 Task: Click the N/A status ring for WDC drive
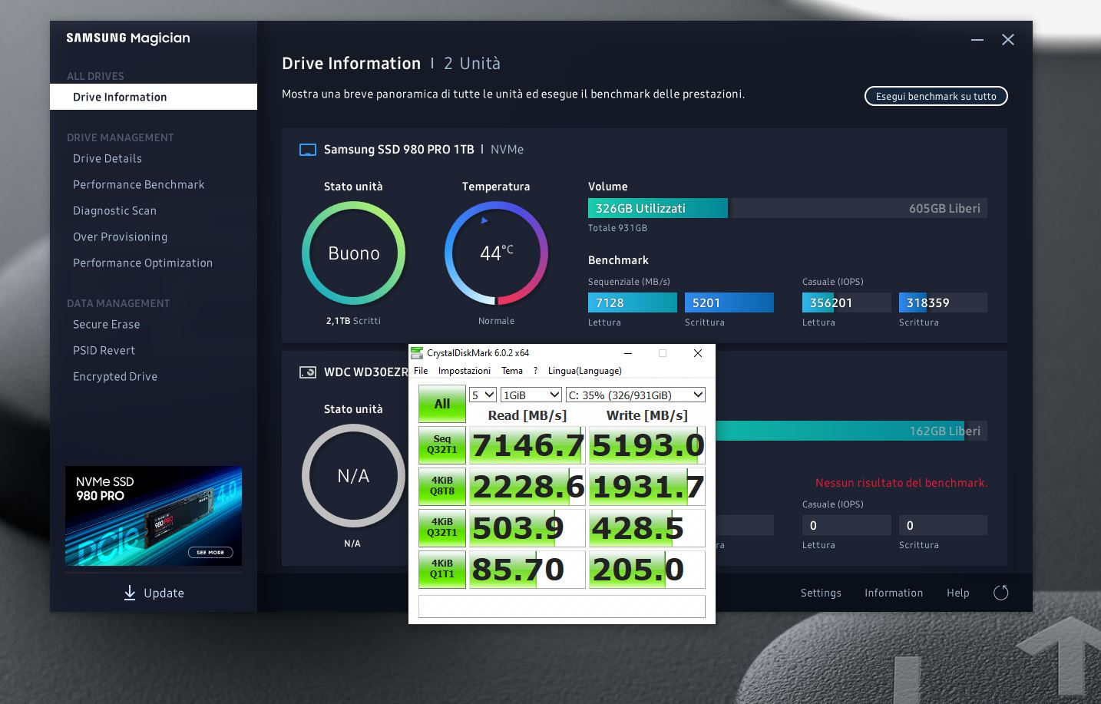pyautogui.click(x=353, y=476)
